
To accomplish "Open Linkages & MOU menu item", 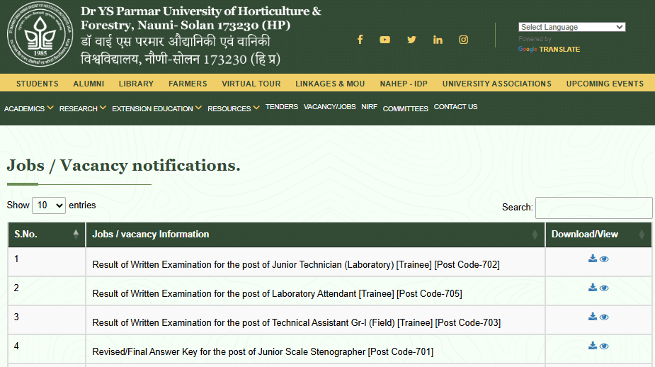I will click(x=330, y=84).
